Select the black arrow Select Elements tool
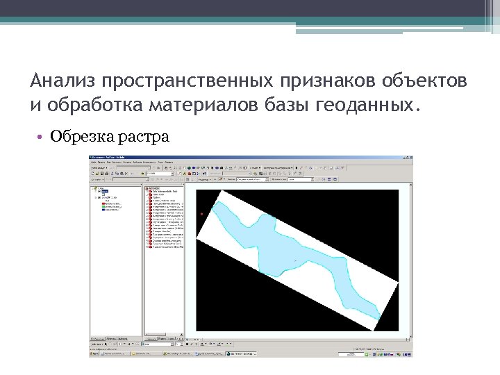This screenshot has height=375, width=500. point(212,168)
